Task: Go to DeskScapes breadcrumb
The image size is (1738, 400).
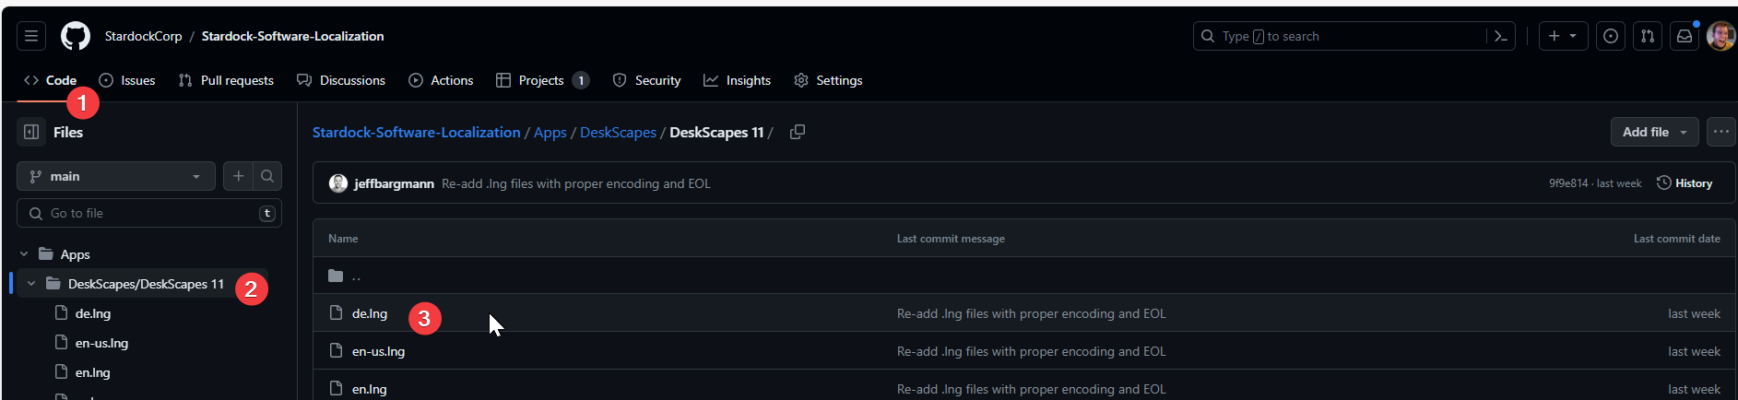Action: 618,132
